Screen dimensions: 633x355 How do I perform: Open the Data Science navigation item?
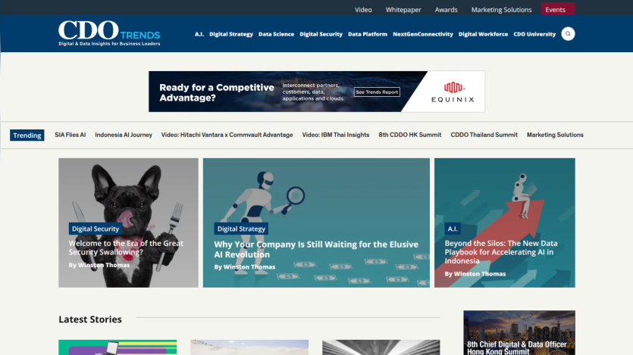(276, 34)
